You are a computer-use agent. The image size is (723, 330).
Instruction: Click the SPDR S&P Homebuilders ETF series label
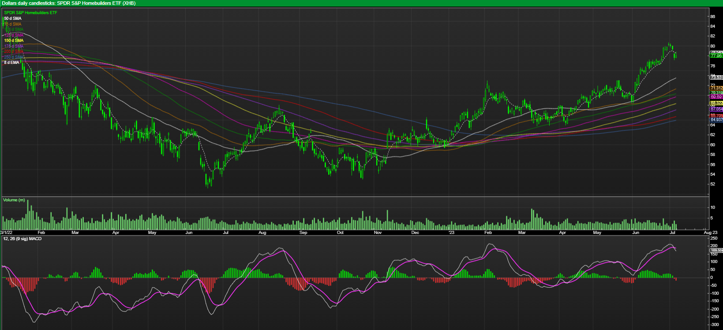coord(30,13)
